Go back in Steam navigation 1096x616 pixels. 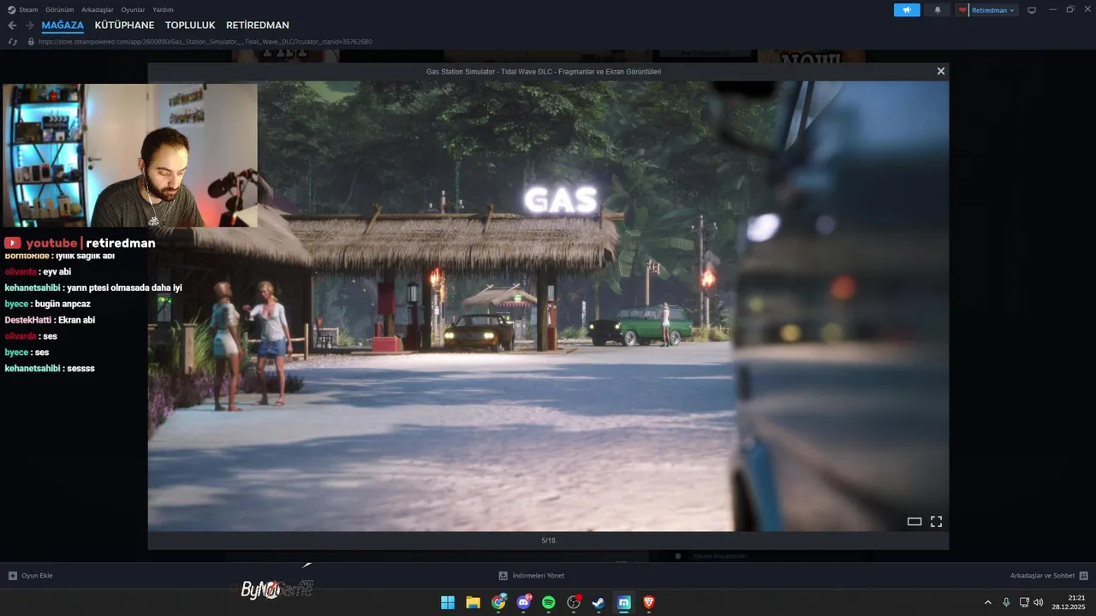pos(12,26)
